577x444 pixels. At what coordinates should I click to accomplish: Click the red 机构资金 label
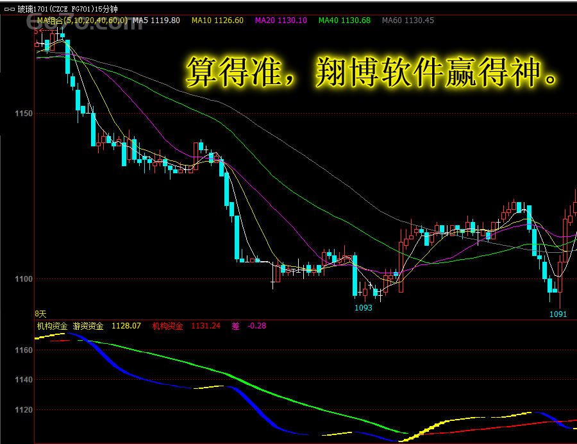[x=167, y=326]
